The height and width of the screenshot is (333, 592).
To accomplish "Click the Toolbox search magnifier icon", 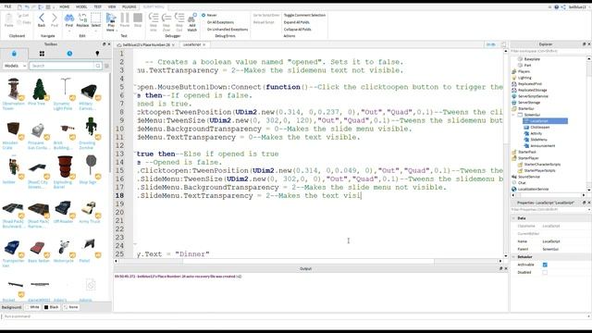I will coord(98,66).
